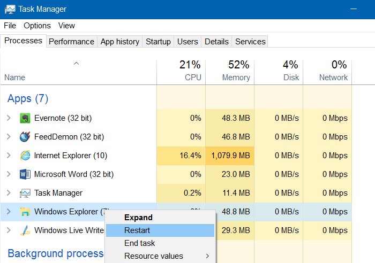Click the 29.3 MB Live Writer memory cell
The height and width of the screenshot is (263, 375).
(x=235, y=230)
